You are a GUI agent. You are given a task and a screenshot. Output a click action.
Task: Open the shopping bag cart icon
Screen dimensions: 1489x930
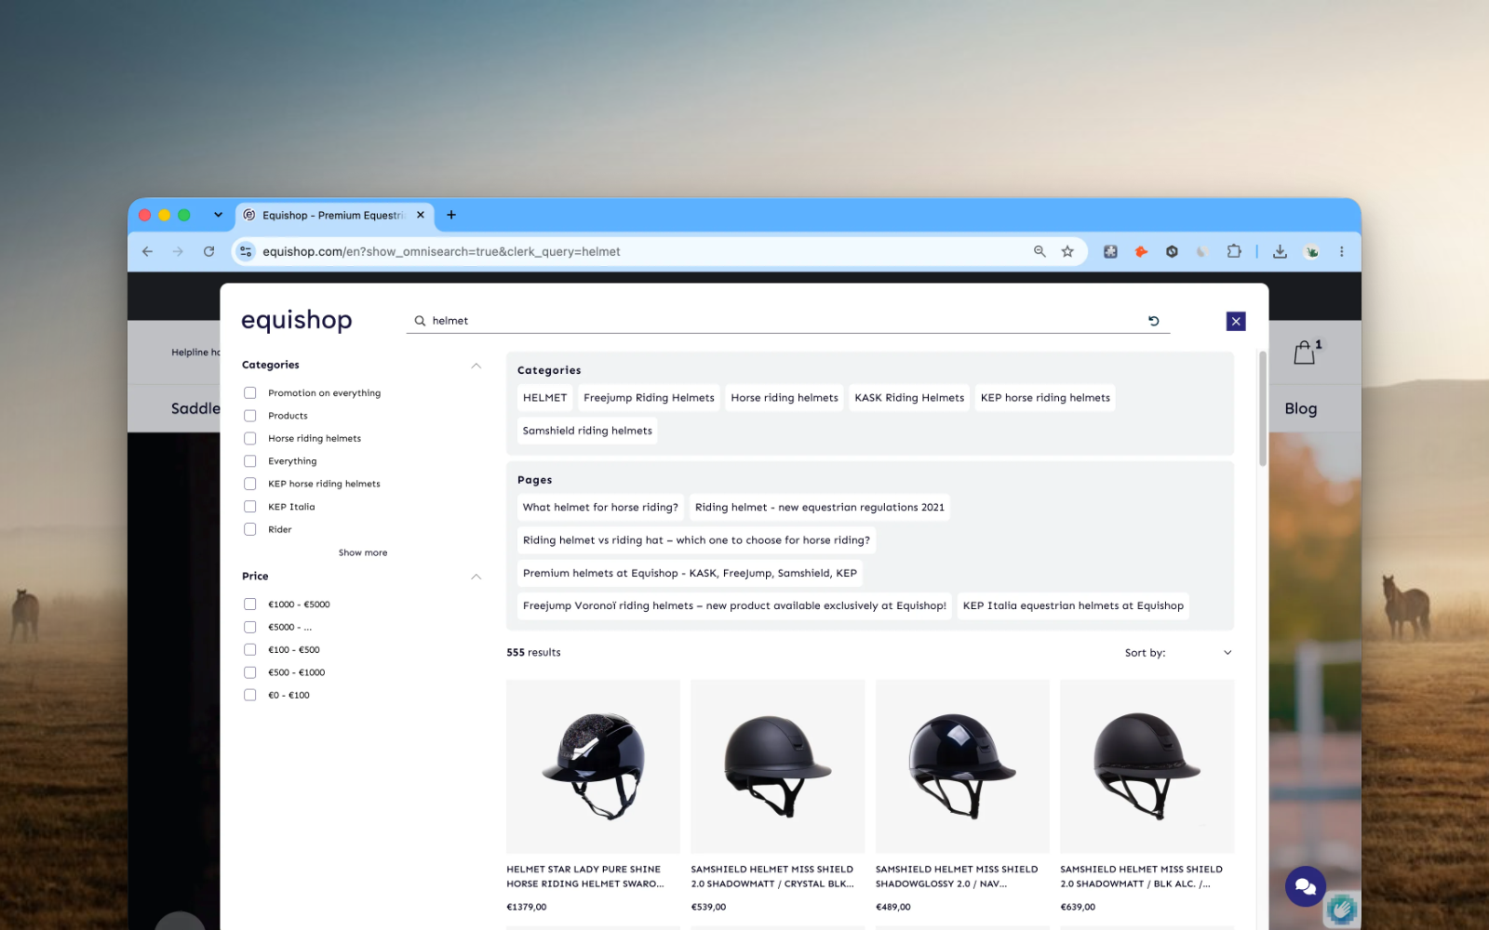1305,352
